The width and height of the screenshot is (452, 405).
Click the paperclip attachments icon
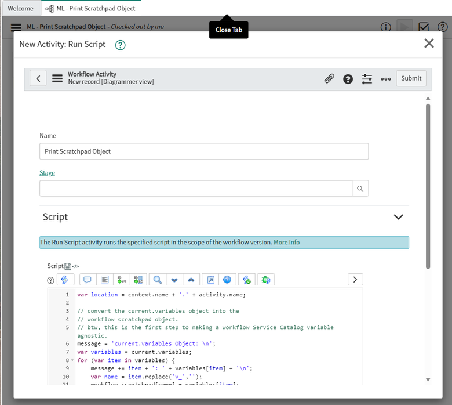[x=329, y=78]
